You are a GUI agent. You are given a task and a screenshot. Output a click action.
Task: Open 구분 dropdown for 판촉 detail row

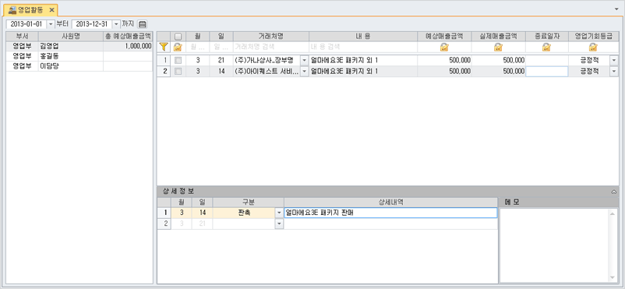coord(279,213)
